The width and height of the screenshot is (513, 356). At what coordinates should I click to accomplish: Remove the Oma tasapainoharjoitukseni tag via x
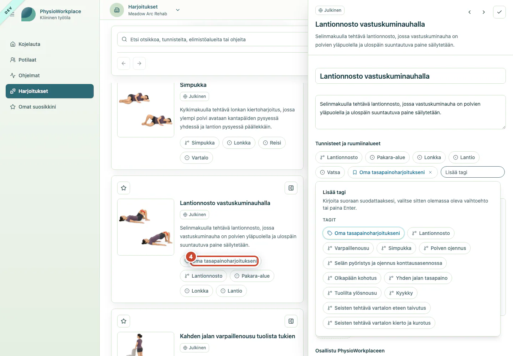coord(430,172)
